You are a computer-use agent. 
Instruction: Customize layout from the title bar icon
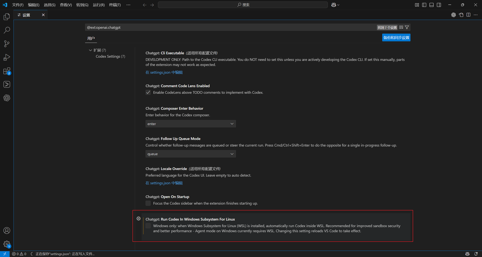pyautogui.click(x=417, y=5)
